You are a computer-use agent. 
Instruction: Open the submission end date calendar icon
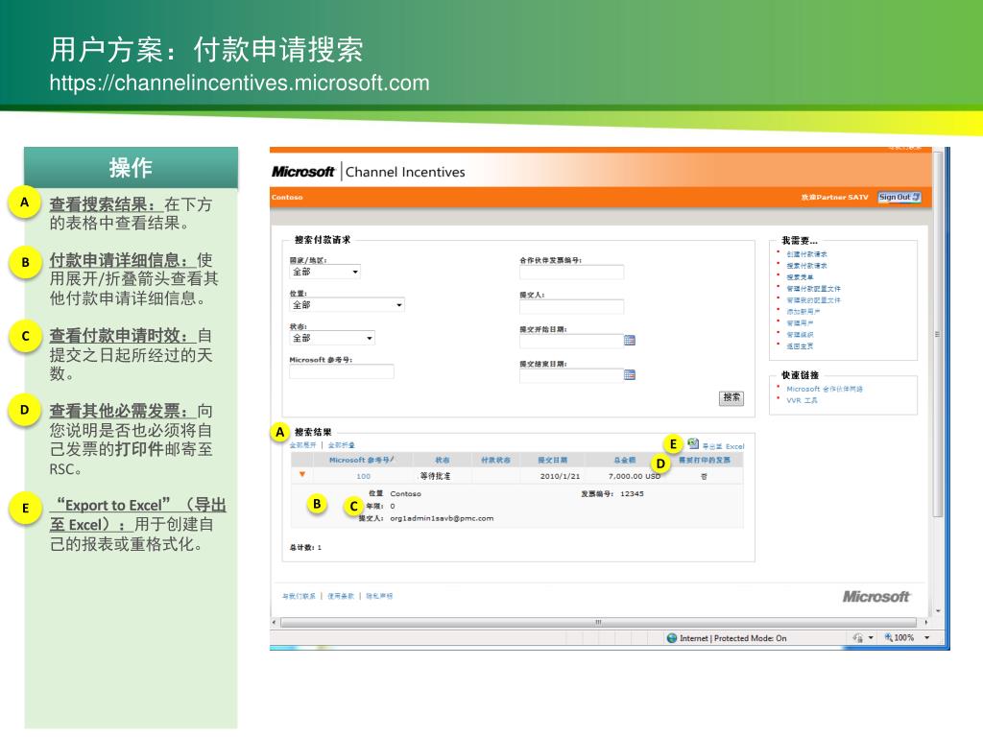630,375
